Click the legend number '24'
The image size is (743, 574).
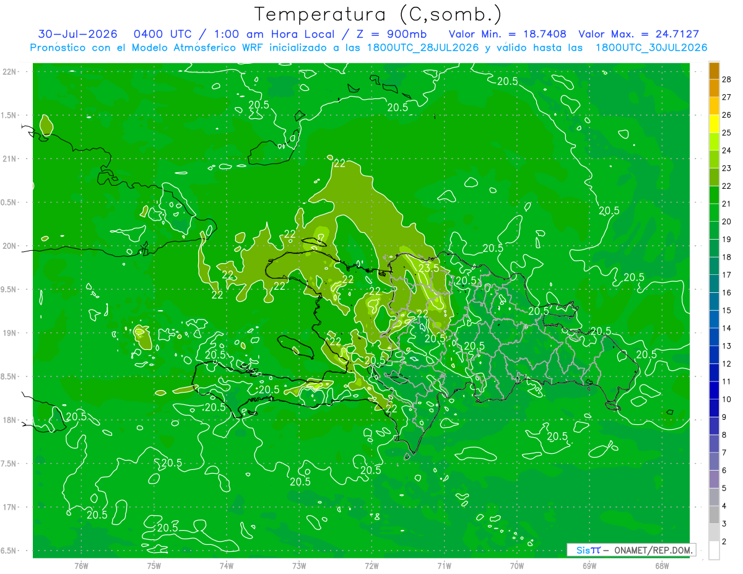coord(727,150)
